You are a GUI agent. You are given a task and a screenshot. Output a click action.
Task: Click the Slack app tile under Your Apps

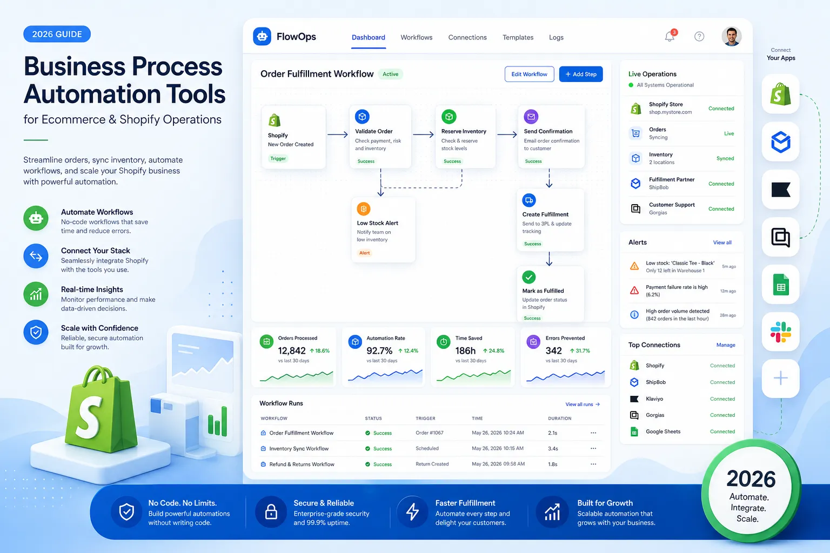[x=780, y=331]
